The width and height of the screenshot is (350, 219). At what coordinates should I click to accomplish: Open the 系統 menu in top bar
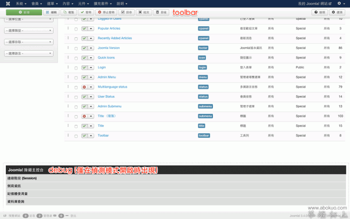coord(21,4)
